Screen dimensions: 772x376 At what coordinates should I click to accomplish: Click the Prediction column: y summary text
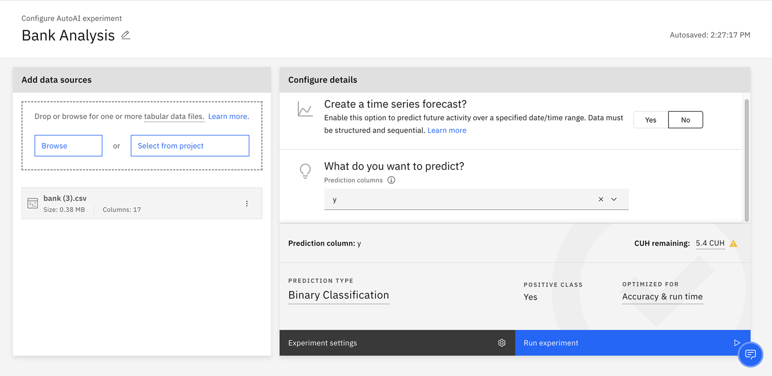click(325, 243)
